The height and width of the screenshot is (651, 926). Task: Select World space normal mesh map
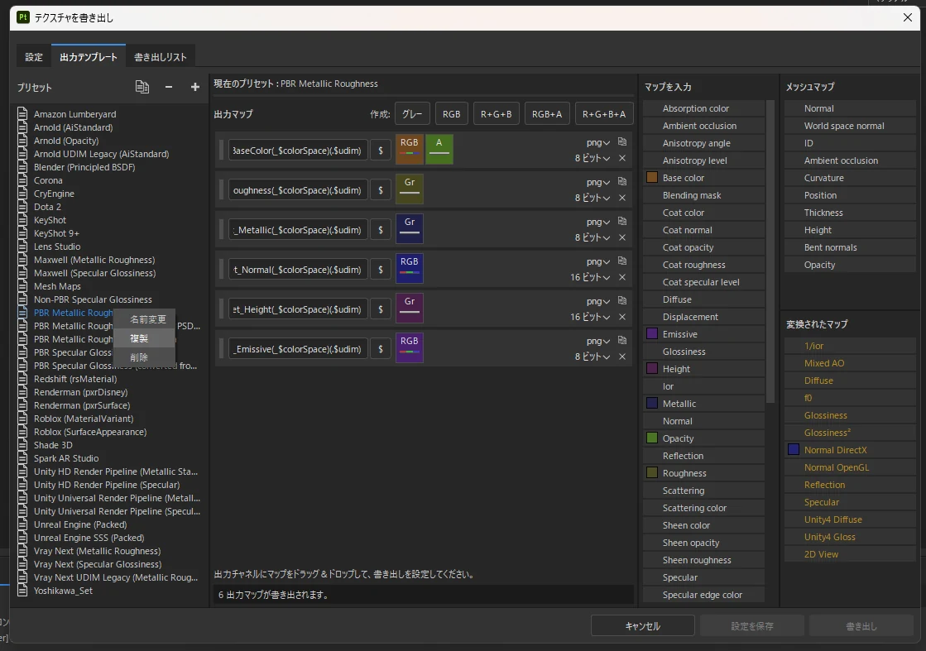(851, 126)
